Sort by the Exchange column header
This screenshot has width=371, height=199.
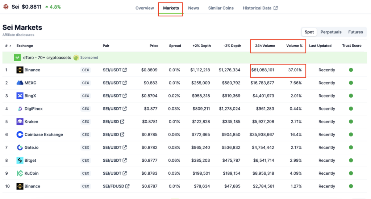pos(25,46)
